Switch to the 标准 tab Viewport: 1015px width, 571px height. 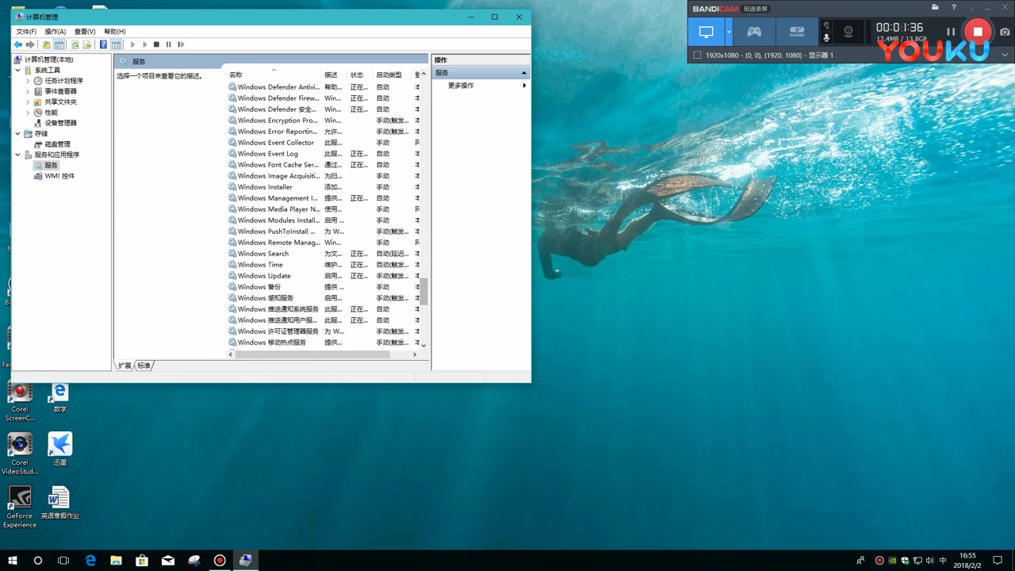point(143,366)
